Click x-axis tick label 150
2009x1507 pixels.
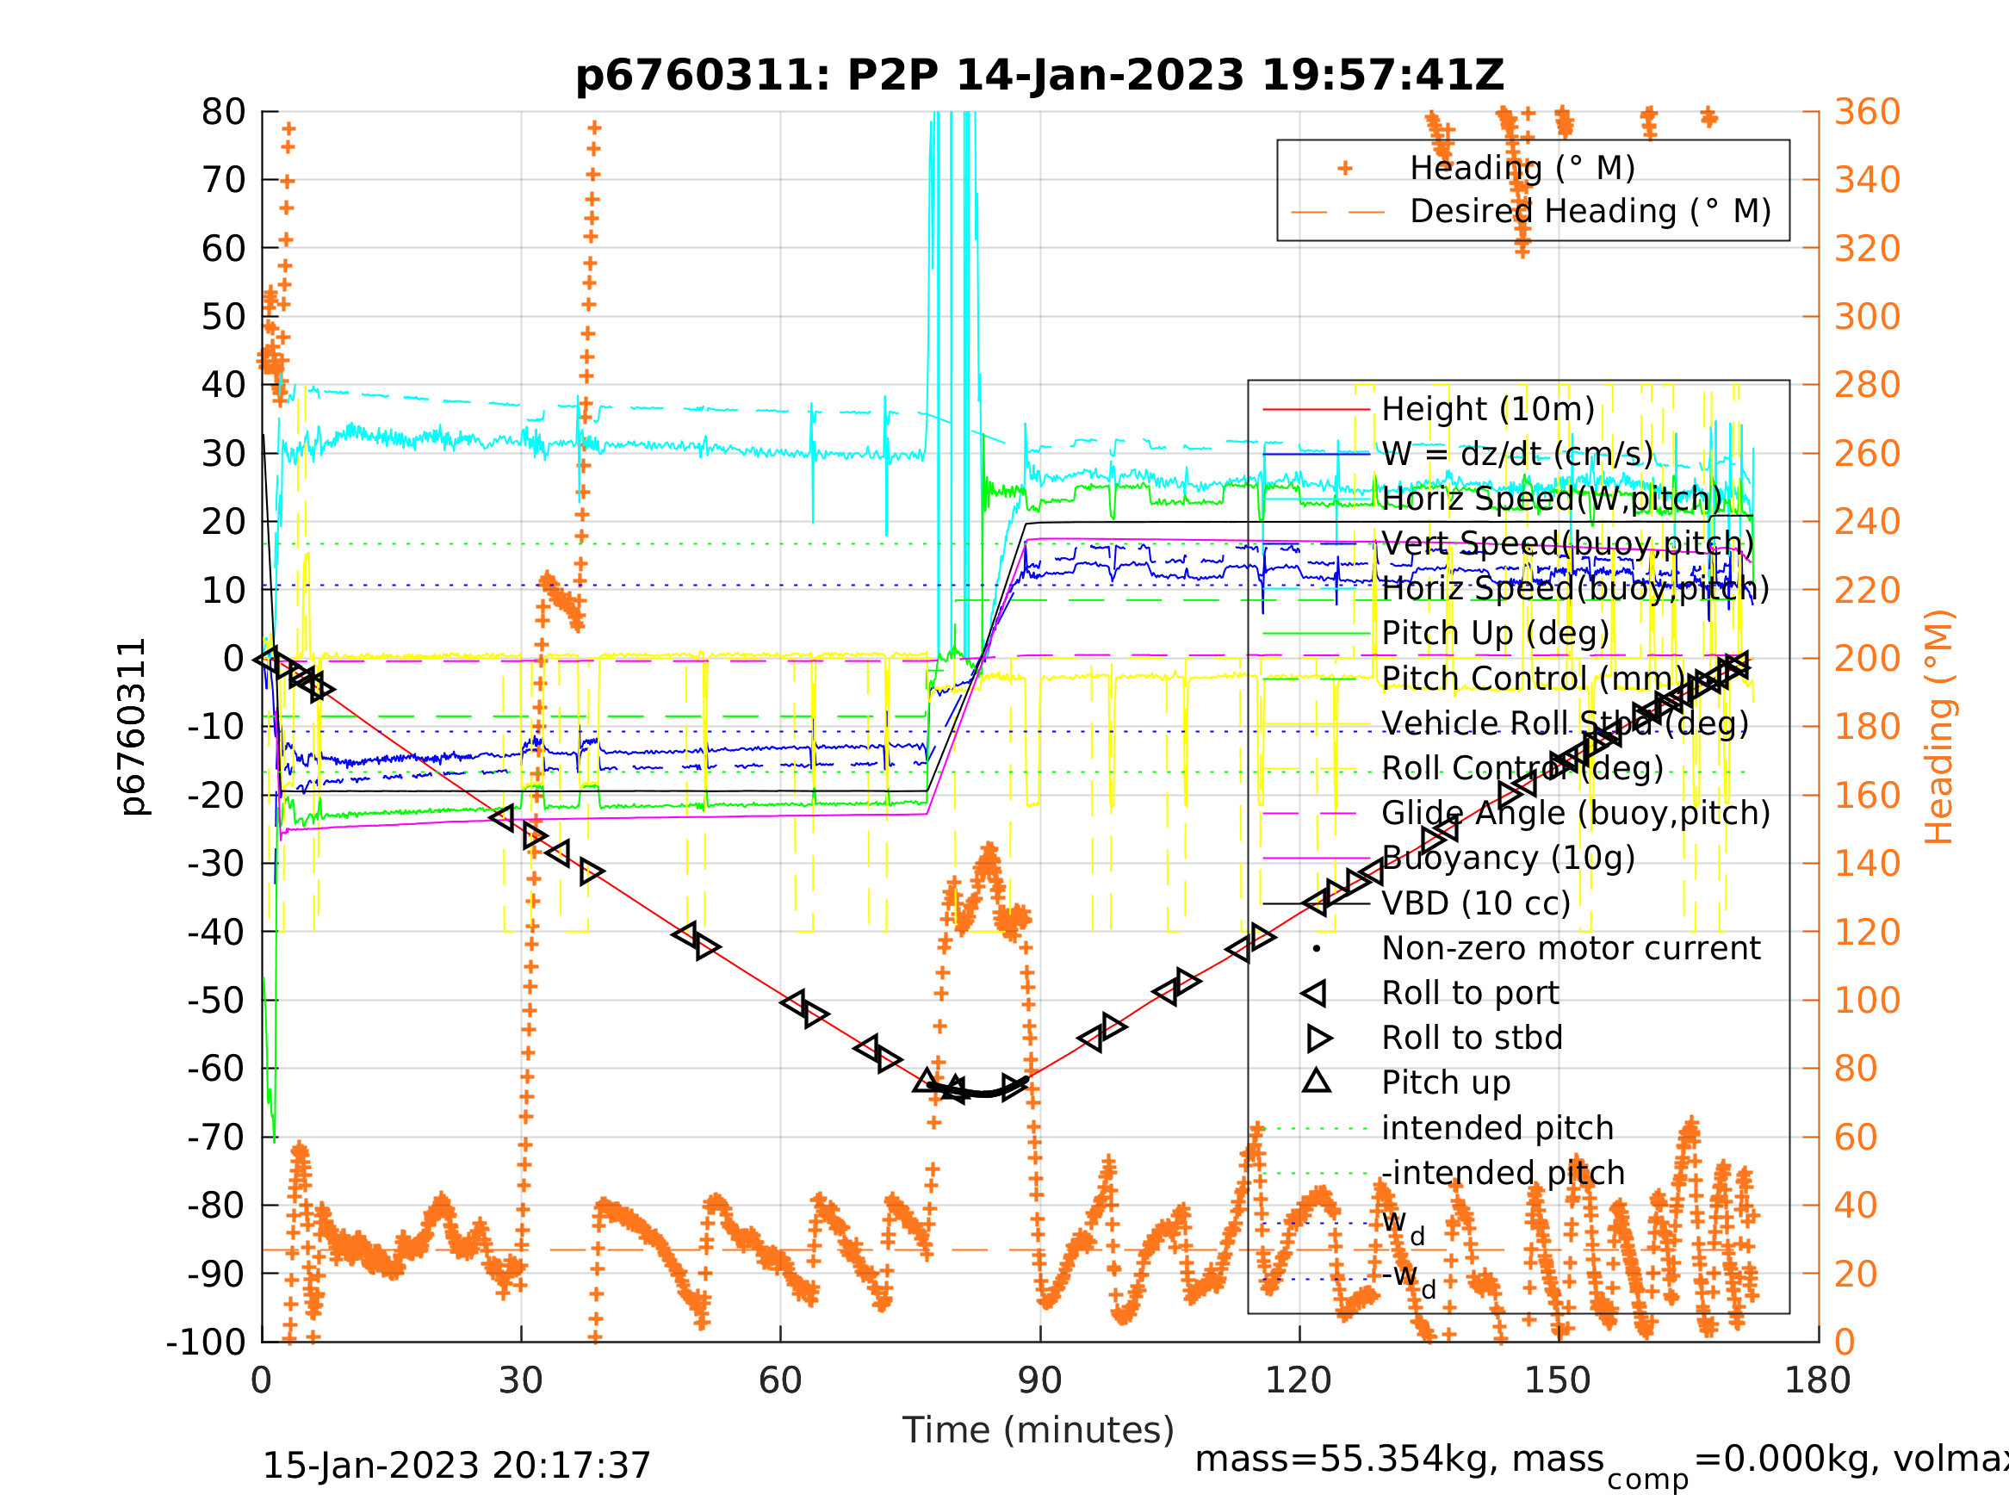click(x=1557, y=1380)
